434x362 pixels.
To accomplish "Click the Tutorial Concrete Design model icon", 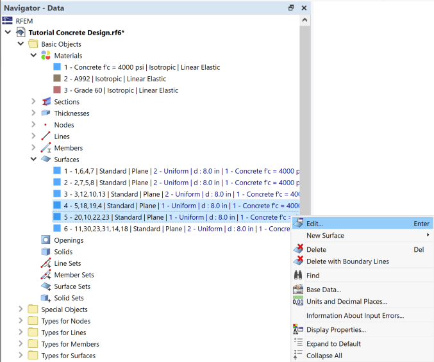I will pos(21,33).
